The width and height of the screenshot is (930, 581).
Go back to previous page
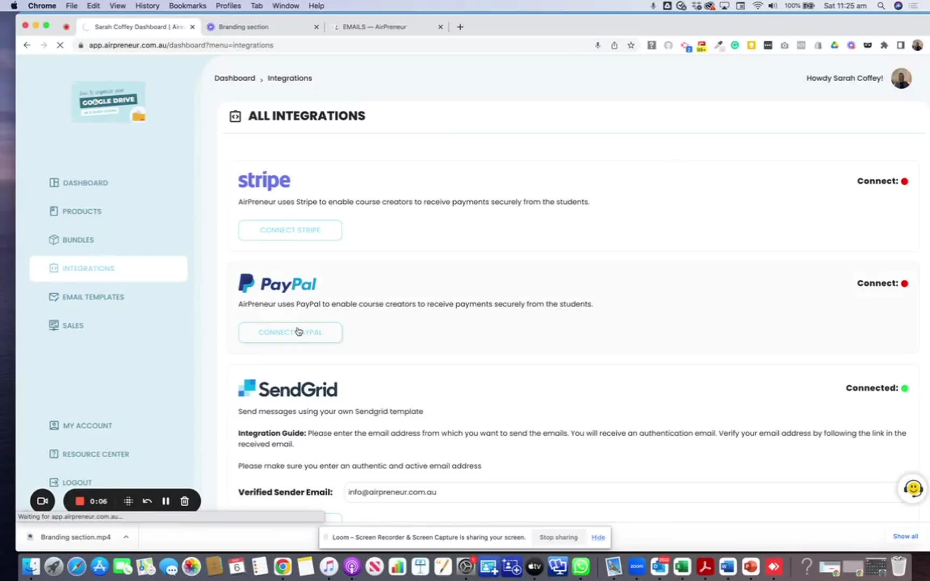tap(26, 45)
